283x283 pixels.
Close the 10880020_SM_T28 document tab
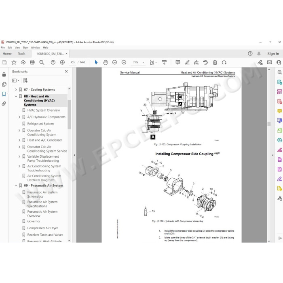pyautogui.click(x=66, y=54)
